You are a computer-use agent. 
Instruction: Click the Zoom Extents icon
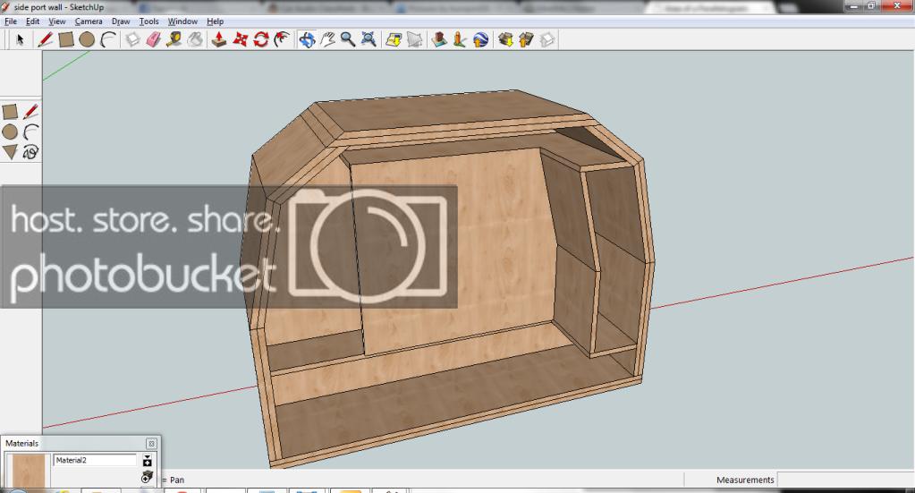(369, 39)
